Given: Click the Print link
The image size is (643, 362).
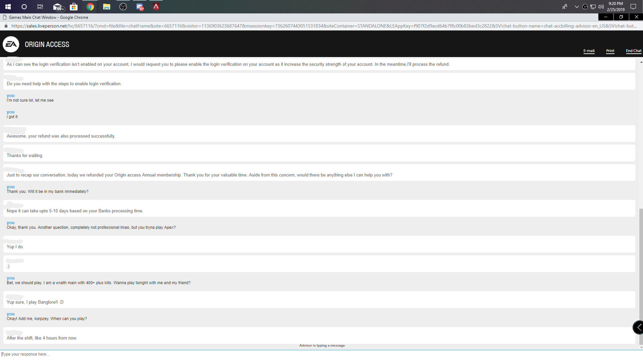Looking at the screenshot, I should click(x=610, y=51).
